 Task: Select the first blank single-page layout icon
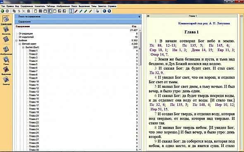point(36,11)
